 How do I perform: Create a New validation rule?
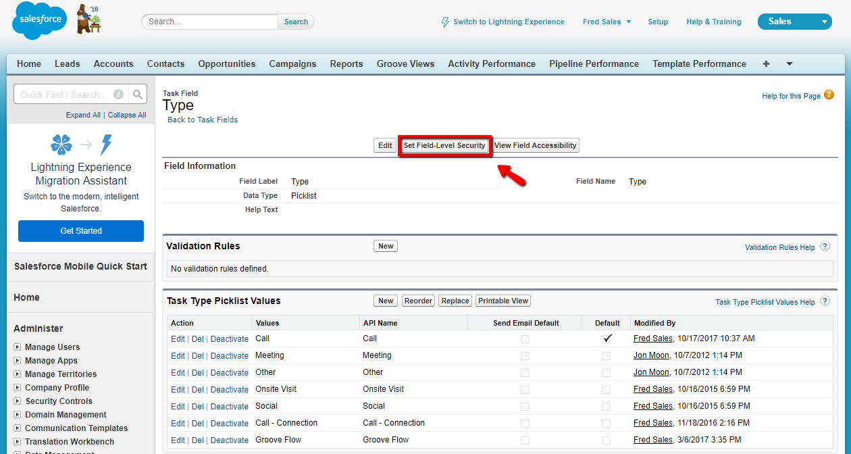[x=386, y=246]
